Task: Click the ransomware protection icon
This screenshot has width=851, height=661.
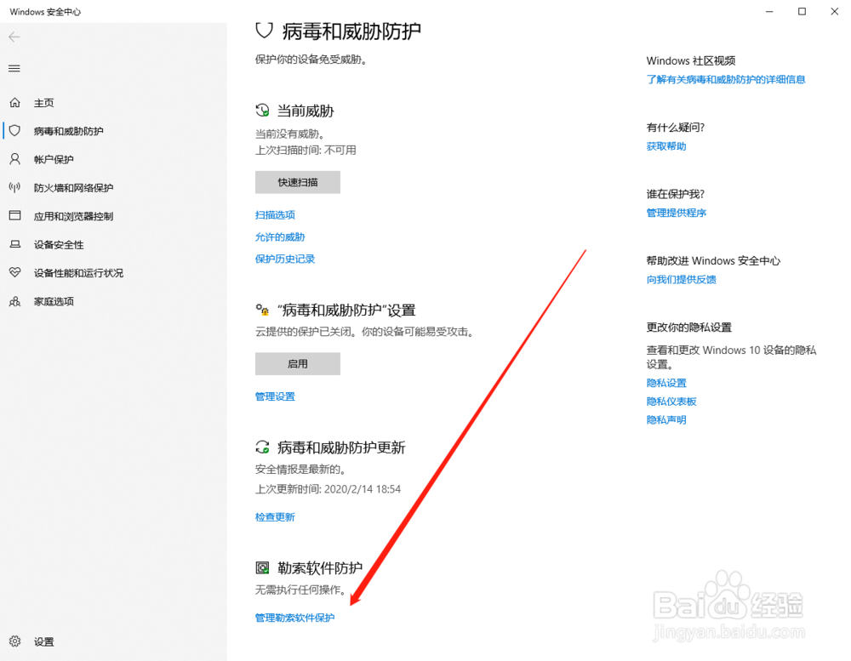Action: (263, 567)
